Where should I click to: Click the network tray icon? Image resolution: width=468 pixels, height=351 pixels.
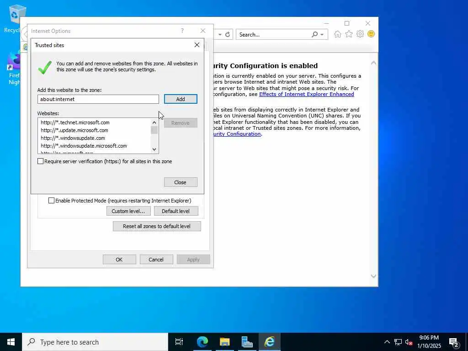point(398,342)
